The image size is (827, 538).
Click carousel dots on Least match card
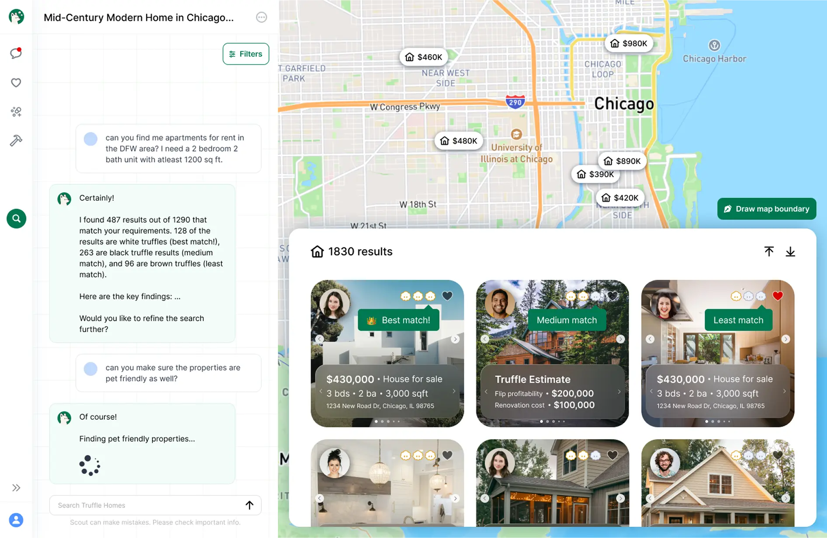[718, 421]
